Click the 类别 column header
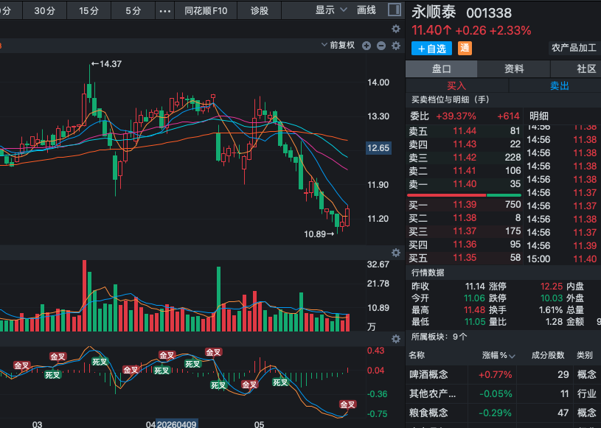 click(x=585, y=355)
